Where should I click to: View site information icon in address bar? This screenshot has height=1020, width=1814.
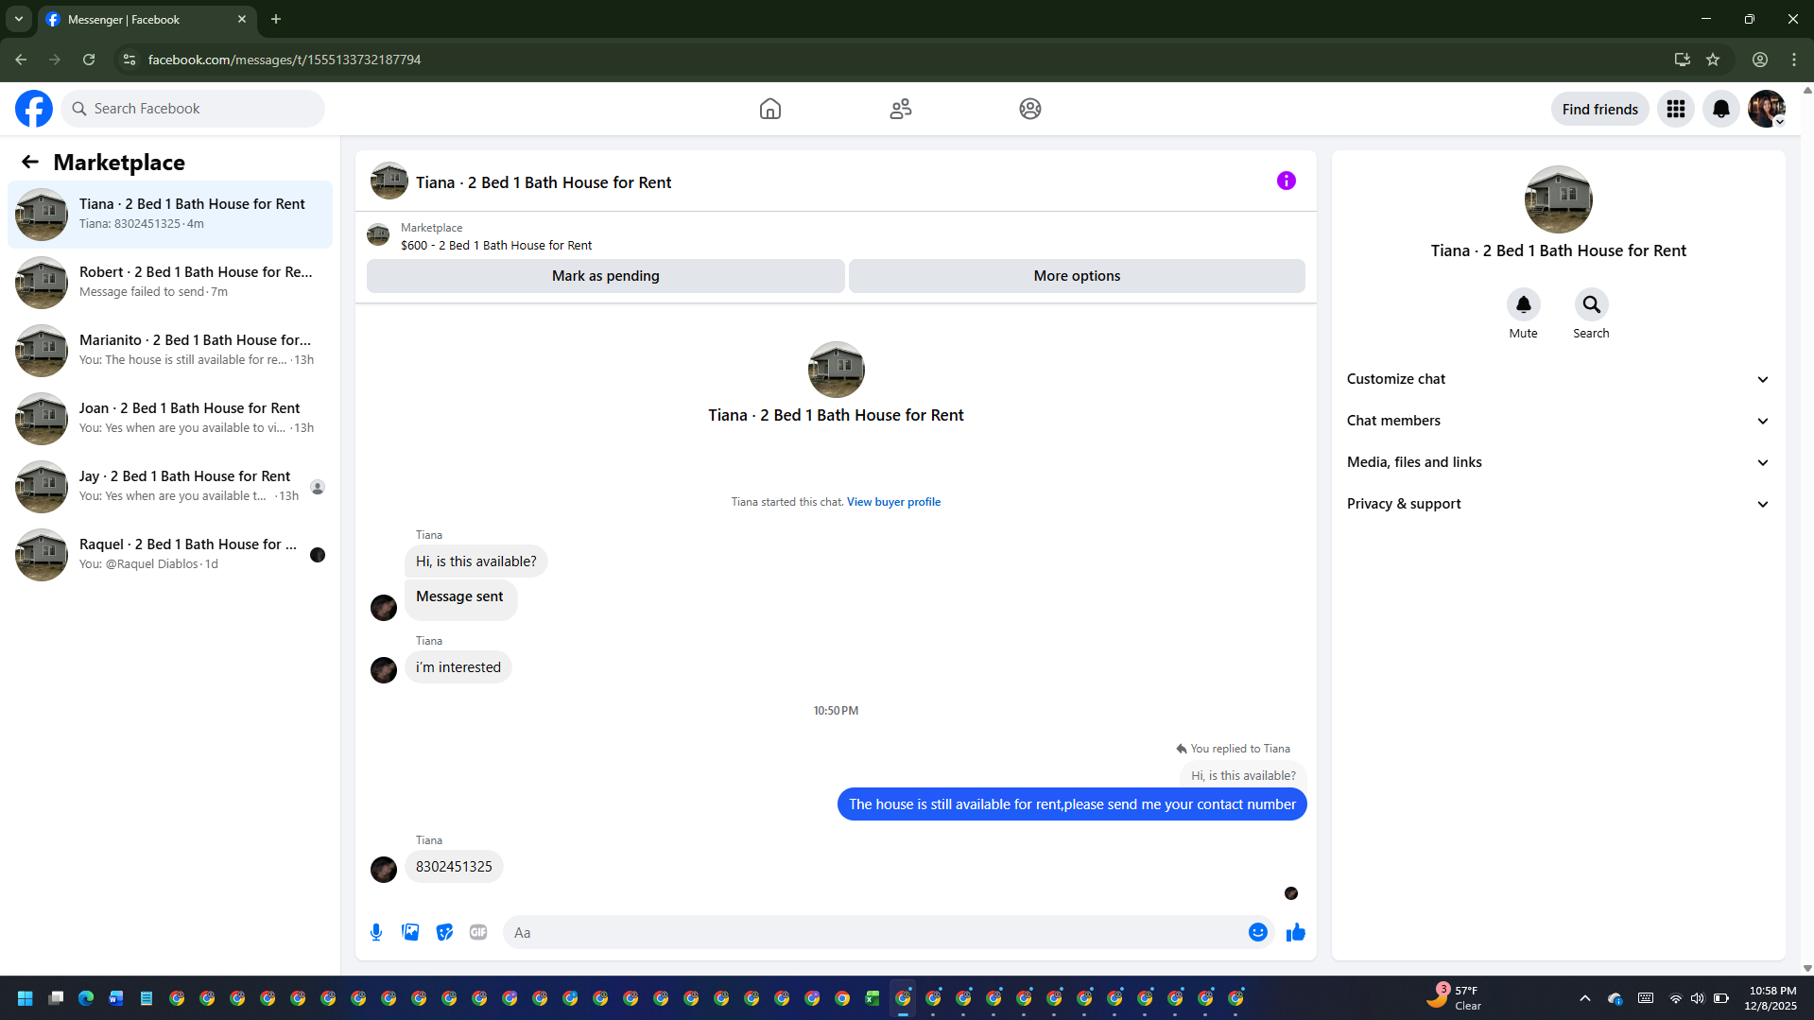tap(130, 60)
